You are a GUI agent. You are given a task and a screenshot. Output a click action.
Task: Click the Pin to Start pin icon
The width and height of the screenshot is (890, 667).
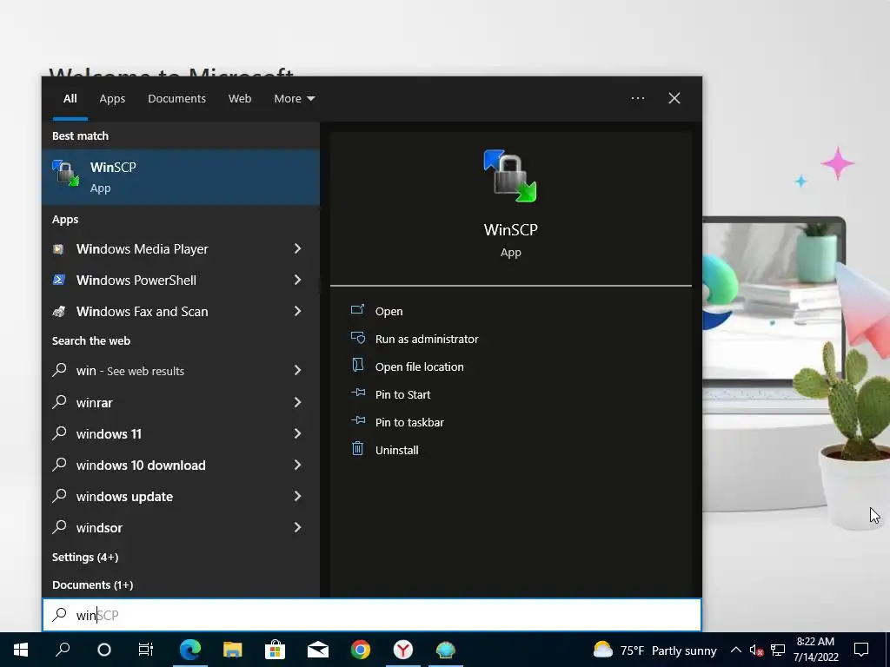(357, 393)
